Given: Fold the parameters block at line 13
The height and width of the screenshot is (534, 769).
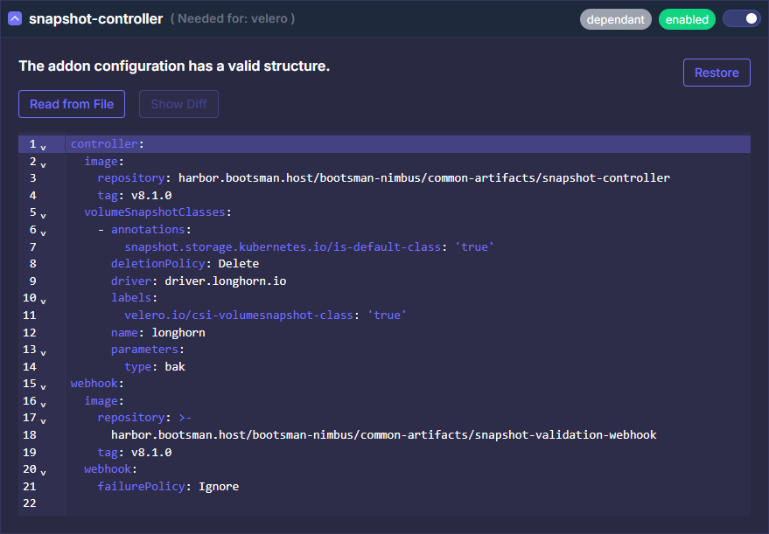Looking at the screenshot, I should click(44, 351).
